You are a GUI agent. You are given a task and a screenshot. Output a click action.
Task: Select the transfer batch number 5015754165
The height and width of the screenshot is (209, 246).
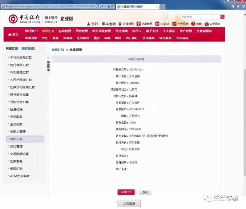tap(136, 69)
